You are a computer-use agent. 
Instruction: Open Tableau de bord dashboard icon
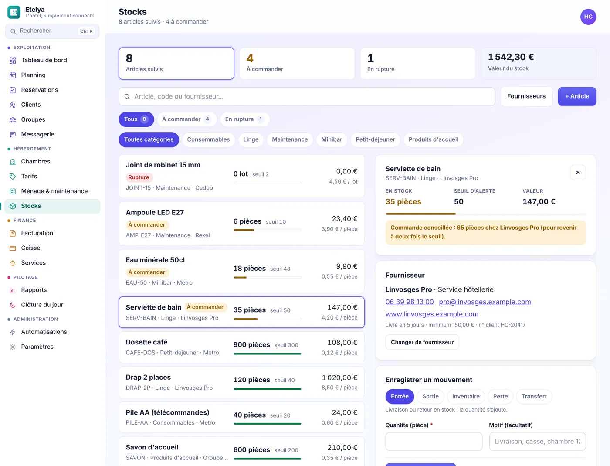tap(13, 61)
